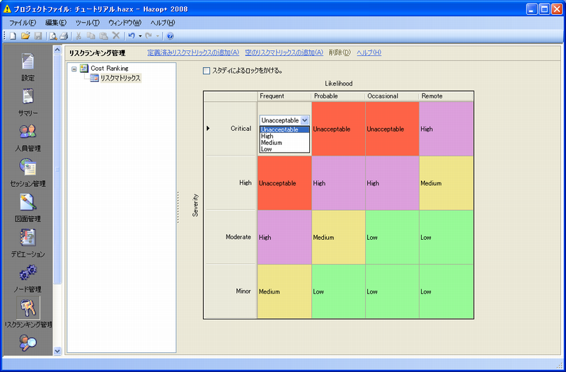Viewport: 566px width, 372px height.
Task: Choose Medium in the dropdown list
Action: pos(284,143)
